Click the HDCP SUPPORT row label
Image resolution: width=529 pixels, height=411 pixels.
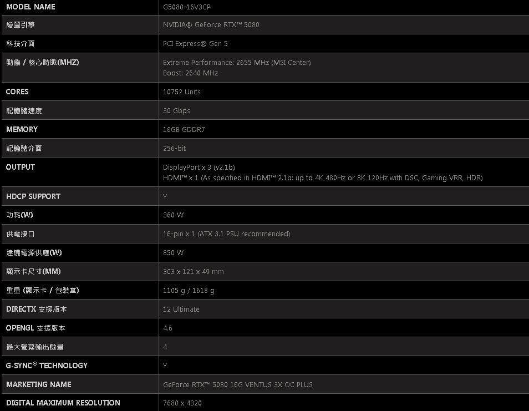click(x=33, y=196)
